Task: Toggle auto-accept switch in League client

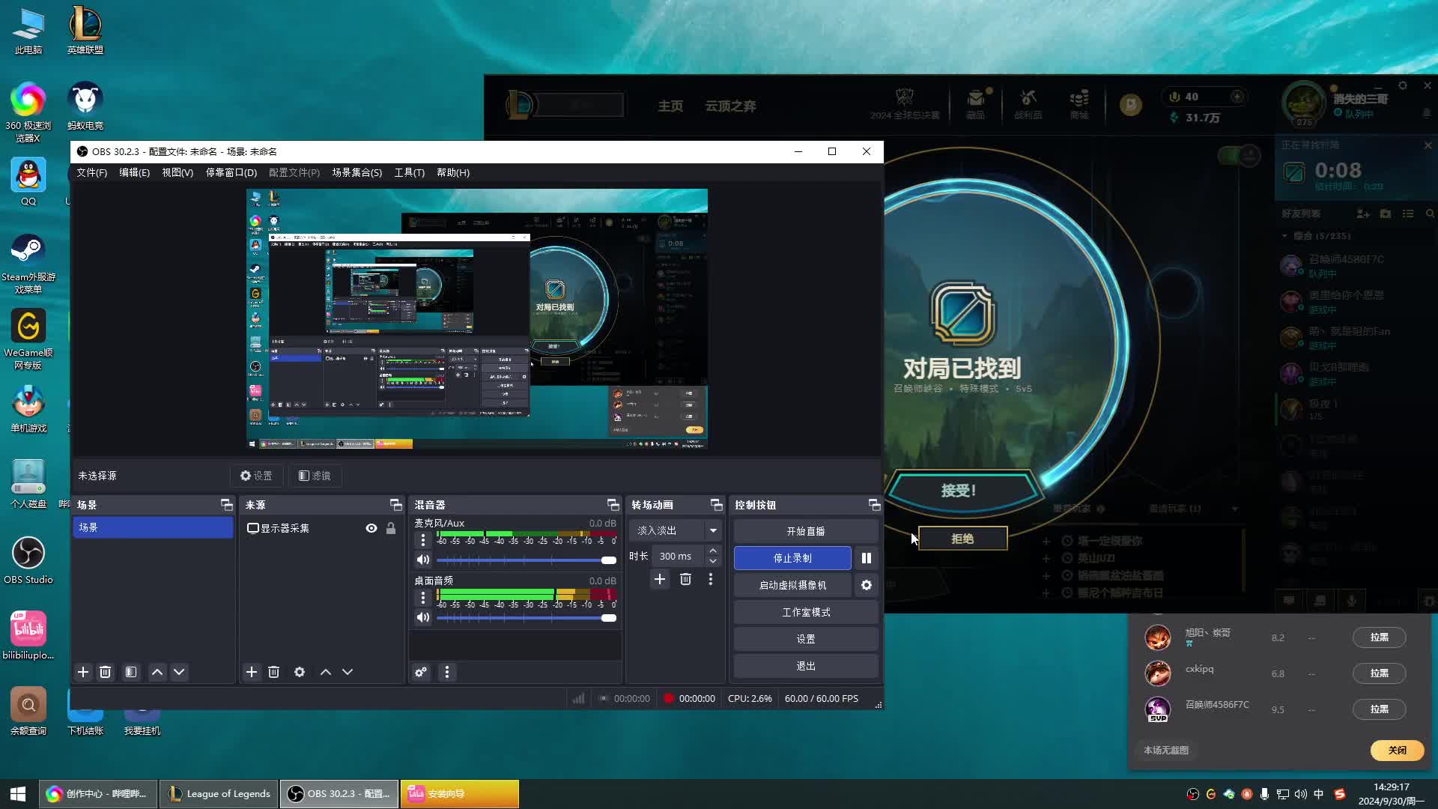Action: pos(1240,156)
